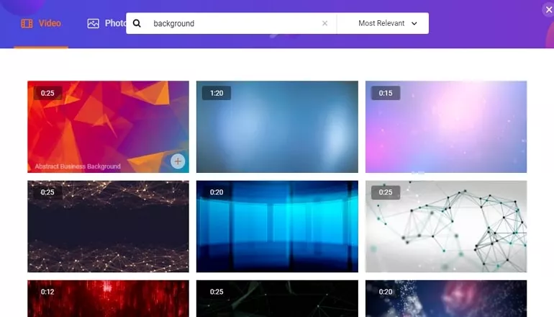The height and width of the screenshot is (317, 554).
Task: Select the space nebula particles 0:20 thumbnail
Action: point(446,298)
